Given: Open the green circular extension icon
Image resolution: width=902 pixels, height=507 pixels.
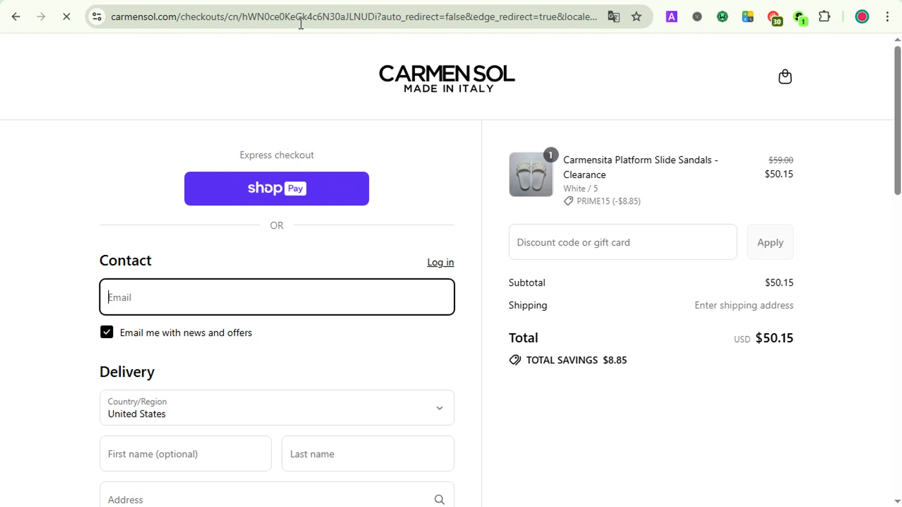Looking at the screenshot, I should (723, 17).
